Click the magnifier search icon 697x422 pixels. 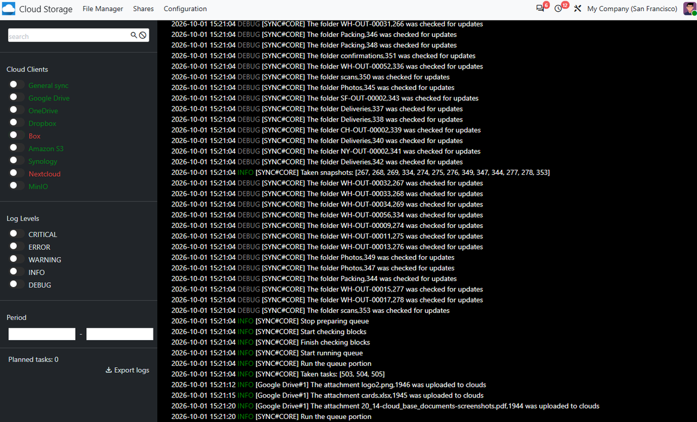[133, 35]
